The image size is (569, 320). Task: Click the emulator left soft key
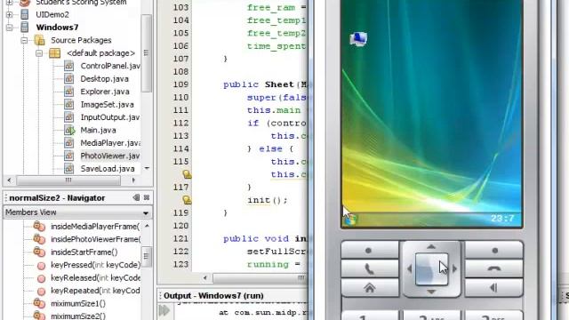(x=369, y=250)
